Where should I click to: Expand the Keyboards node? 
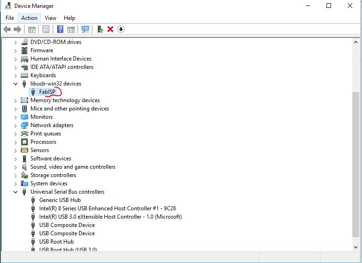pos(16,76)
